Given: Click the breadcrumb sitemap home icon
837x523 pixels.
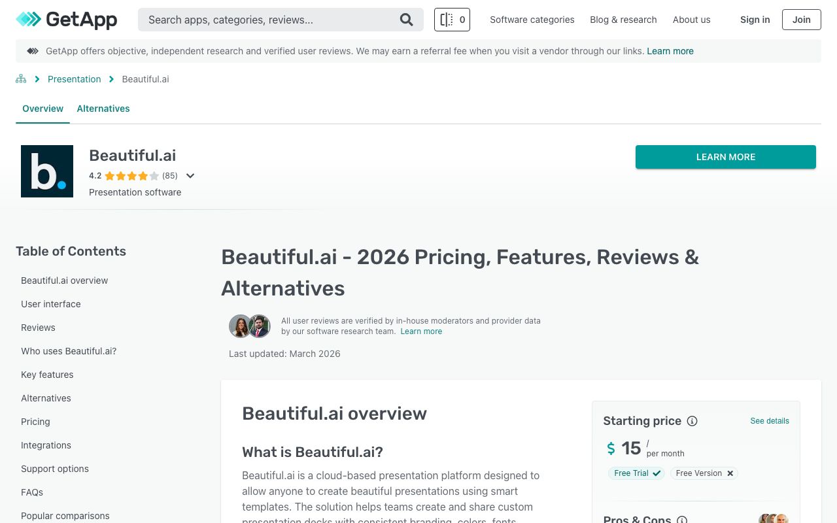Looking at the screenshot, I should 21,79.
